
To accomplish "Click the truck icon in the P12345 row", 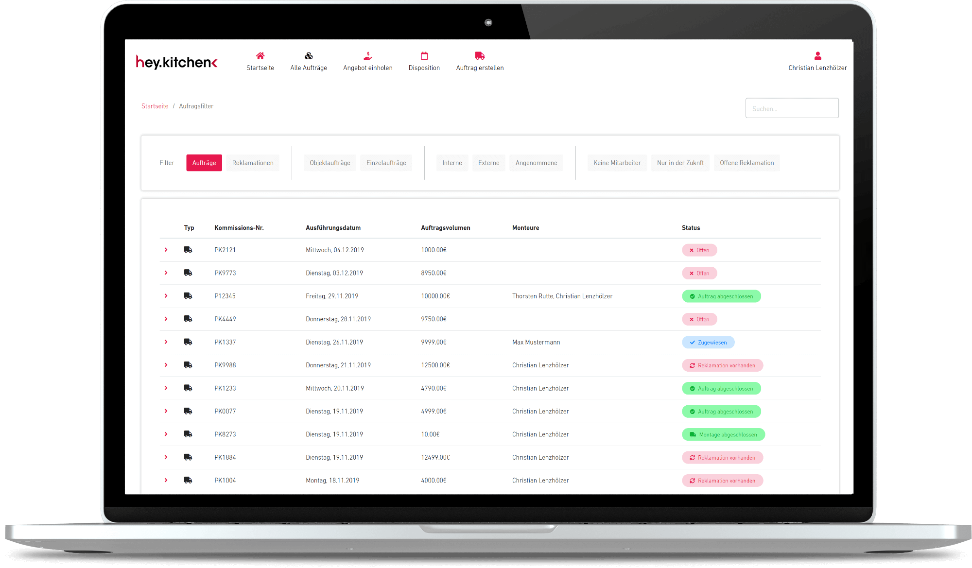I will point(188,296).
